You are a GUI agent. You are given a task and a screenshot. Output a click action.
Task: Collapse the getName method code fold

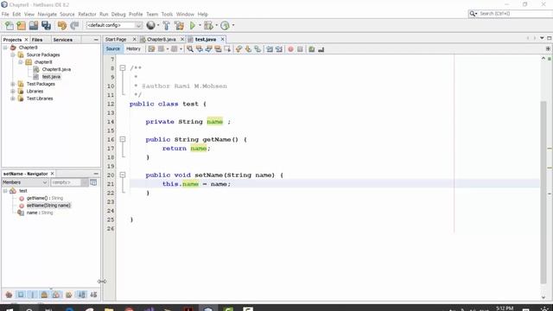point(123,139)
